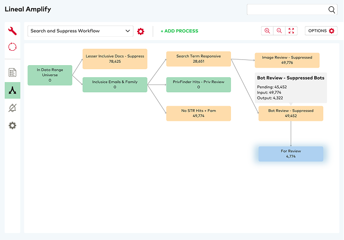
Task: Select the blue For Review node
Action: click(x=291, y=154)
